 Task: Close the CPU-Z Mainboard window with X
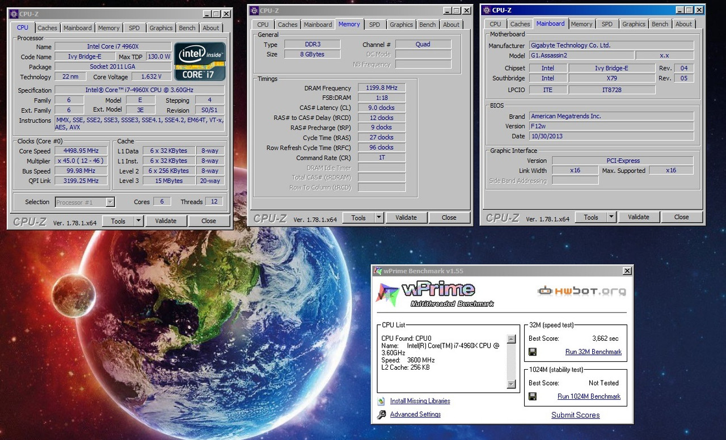(699, 10)
